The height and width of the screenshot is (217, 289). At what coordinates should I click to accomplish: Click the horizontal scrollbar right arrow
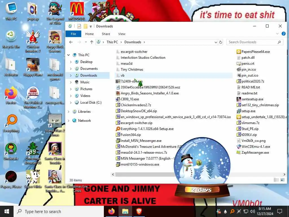pos(284,174)
